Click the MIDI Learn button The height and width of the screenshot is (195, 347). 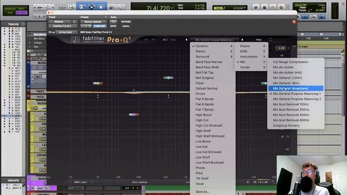[81, 182]
